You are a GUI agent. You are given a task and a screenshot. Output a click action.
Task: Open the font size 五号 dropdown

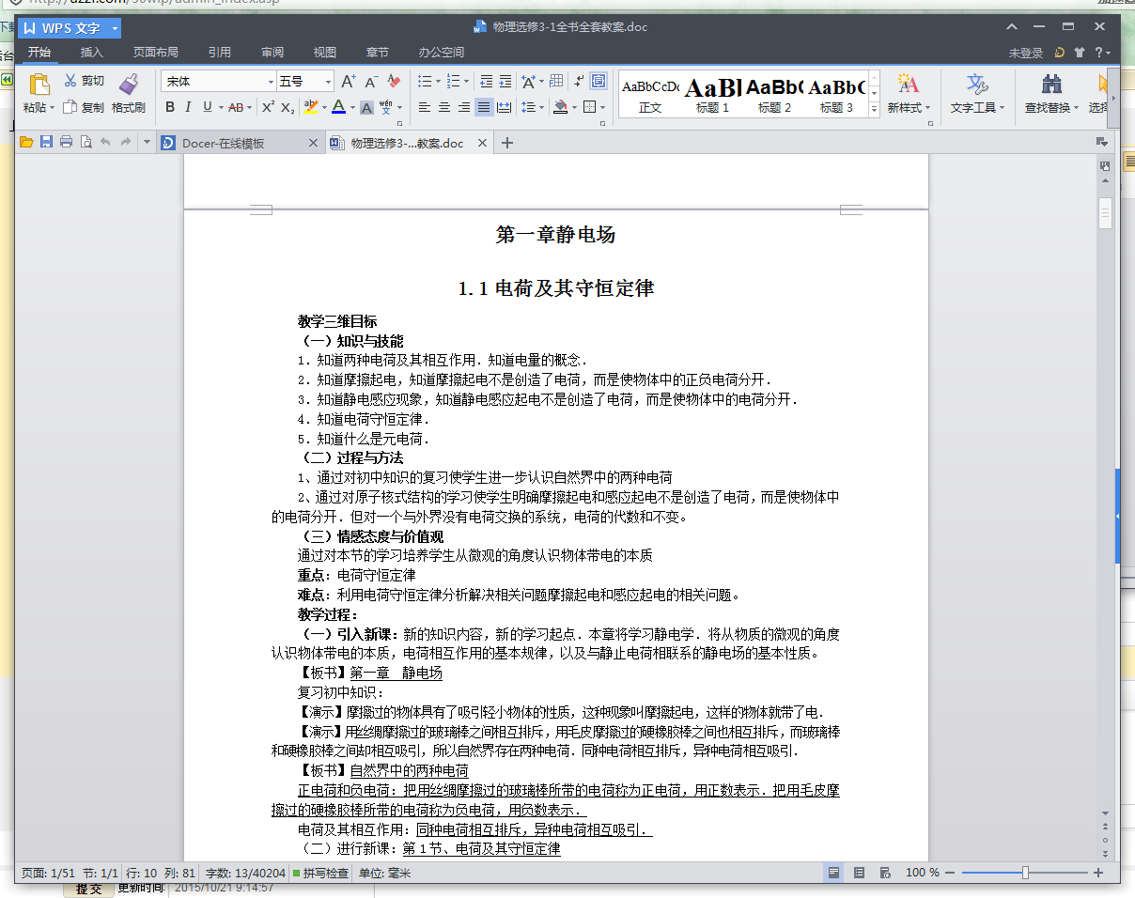tap(329, 82)
